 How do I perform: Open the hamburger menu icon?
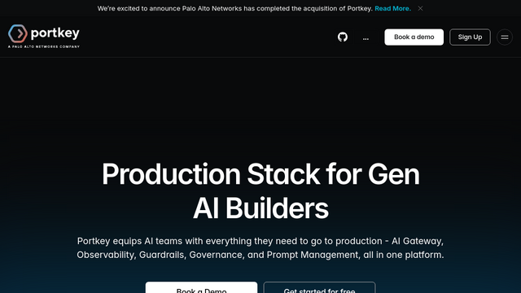click(x=505, y=37)
